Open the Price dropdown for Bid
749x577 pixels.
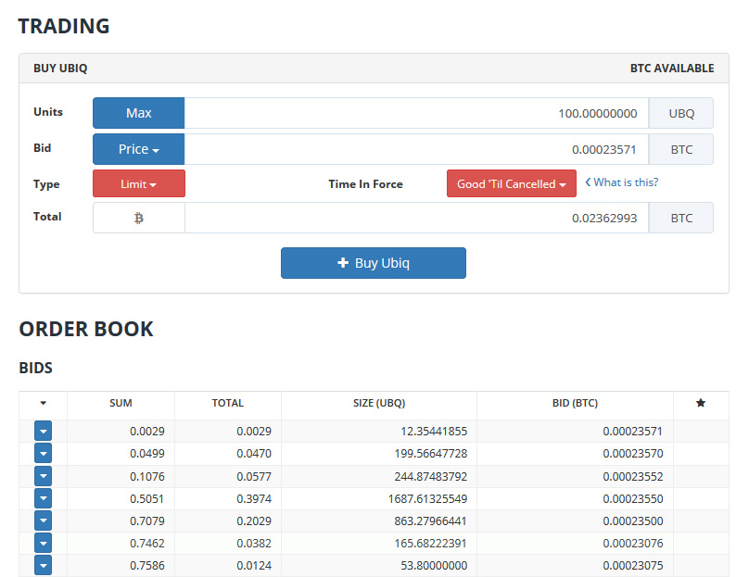coord(138,149)
